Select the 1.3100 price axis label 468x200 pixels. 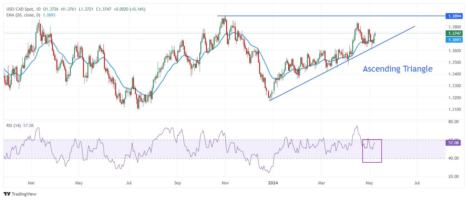455,109
